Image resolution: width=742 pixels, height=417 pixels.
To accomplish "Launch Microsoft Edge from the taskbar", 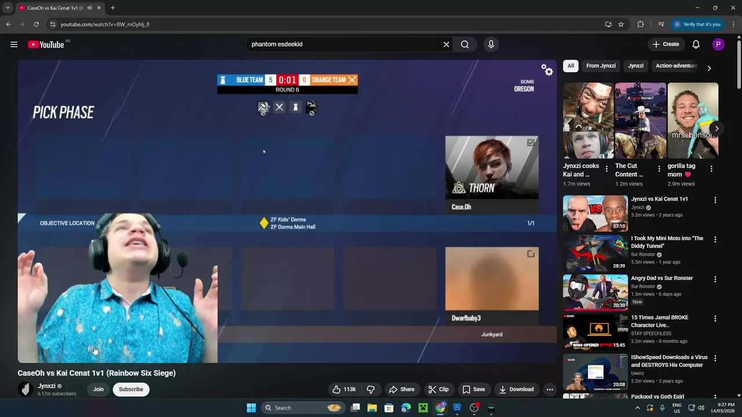I will (406, 408).
